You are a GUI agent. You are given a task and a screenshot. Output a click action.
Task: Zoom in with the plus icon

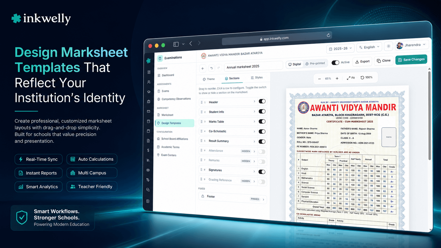tap(337, 78)
